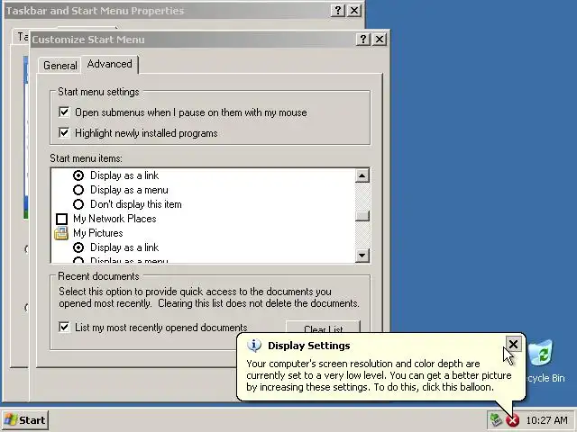Close Taskbar and Start Menu Properties window
This screenshot has width=577, height=432.
click(x=354, y=10)
